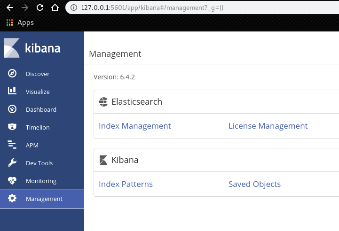Open the Apps bookmarks shortcut
339x231 pixels.
[x=20, y=23]
